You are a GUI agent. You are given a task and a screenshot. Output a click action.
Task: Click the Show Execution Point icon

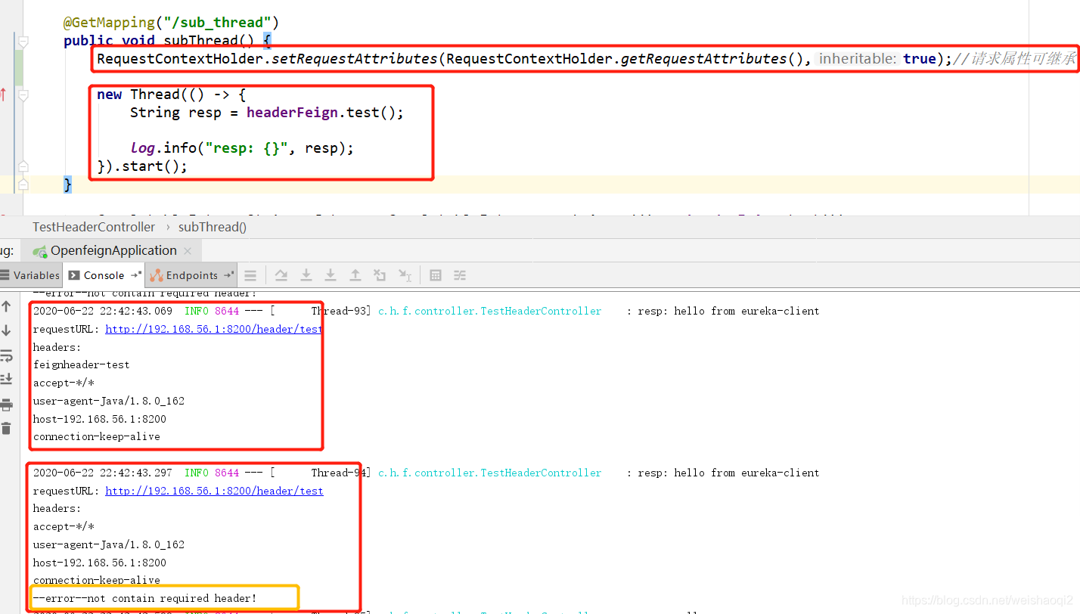(x=250, y=275)
